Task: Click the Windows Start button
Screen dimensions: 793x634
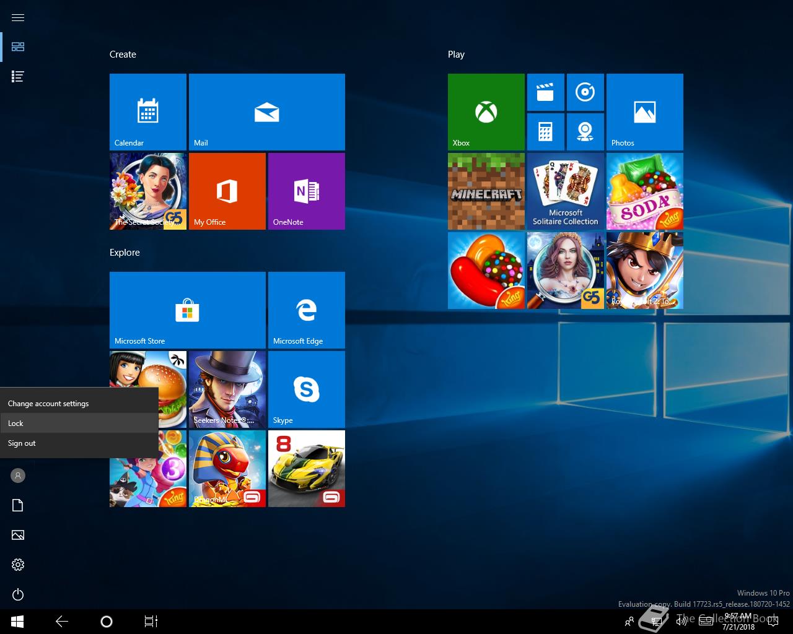Action: 17,622
